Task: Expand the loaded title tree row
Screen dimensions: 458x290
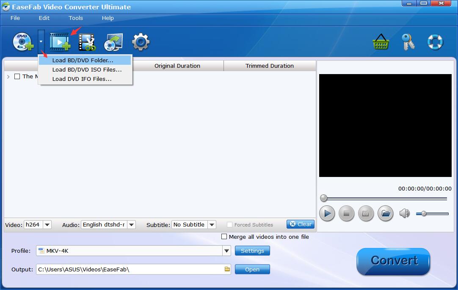Action: 8,77
